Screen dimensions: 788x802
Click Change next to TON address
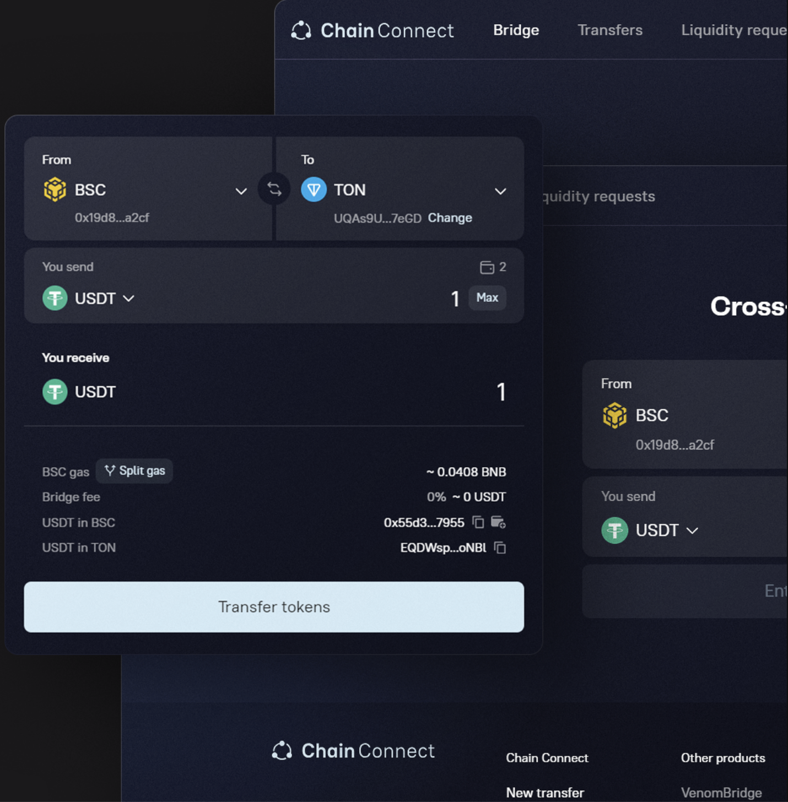pyautogui.click(x=450, y=218)
